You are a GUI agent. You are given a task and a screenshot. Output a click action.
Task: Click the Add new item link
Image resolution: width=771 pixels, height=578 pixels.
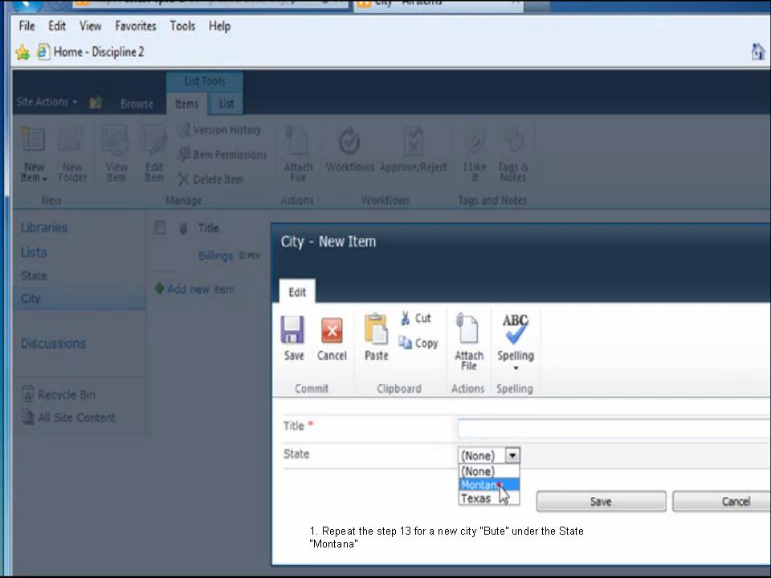pyautogui.click(x=200, y=289)
